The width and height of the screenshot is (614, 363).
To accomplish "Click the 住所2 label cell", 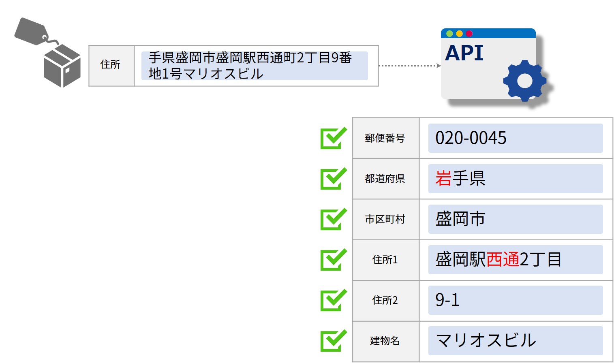I will point(386,300).
